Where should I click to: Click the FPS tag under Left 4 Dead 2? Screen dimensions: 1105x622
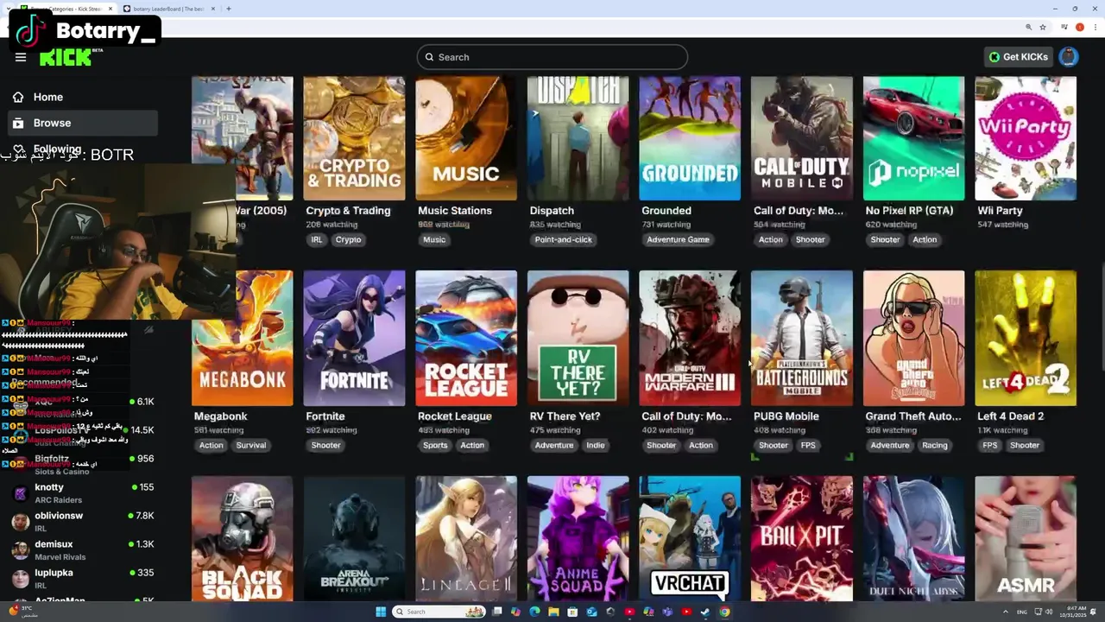coord(990,446)
